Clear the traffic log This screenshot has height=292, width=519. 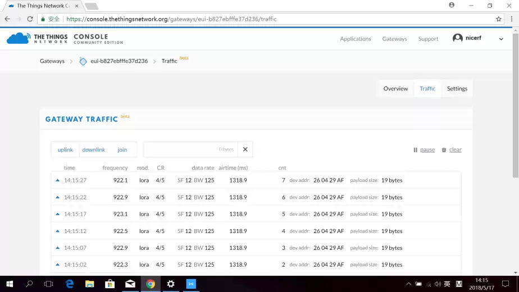click(452, 150)
